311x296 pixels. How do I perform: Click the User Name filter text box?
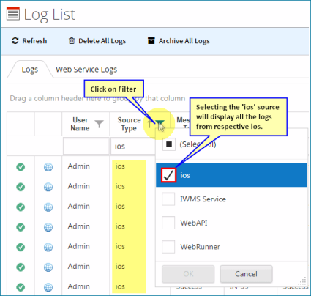86,146
